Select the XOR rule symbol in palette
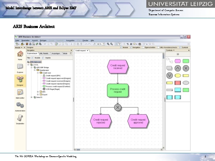215x161 pixels. point(186,68)
